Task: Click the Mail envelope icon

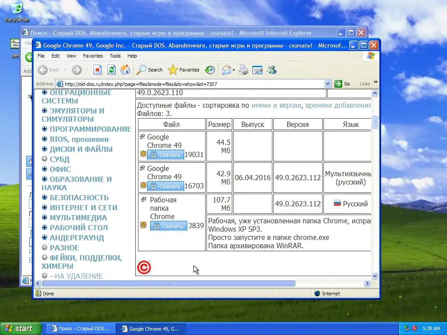Action: coord(227,70)
